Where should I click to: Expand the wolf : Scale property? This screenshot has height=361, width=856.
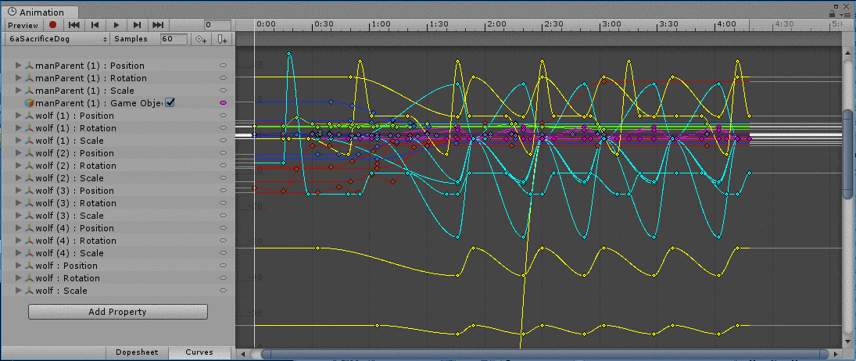point(19,291)
